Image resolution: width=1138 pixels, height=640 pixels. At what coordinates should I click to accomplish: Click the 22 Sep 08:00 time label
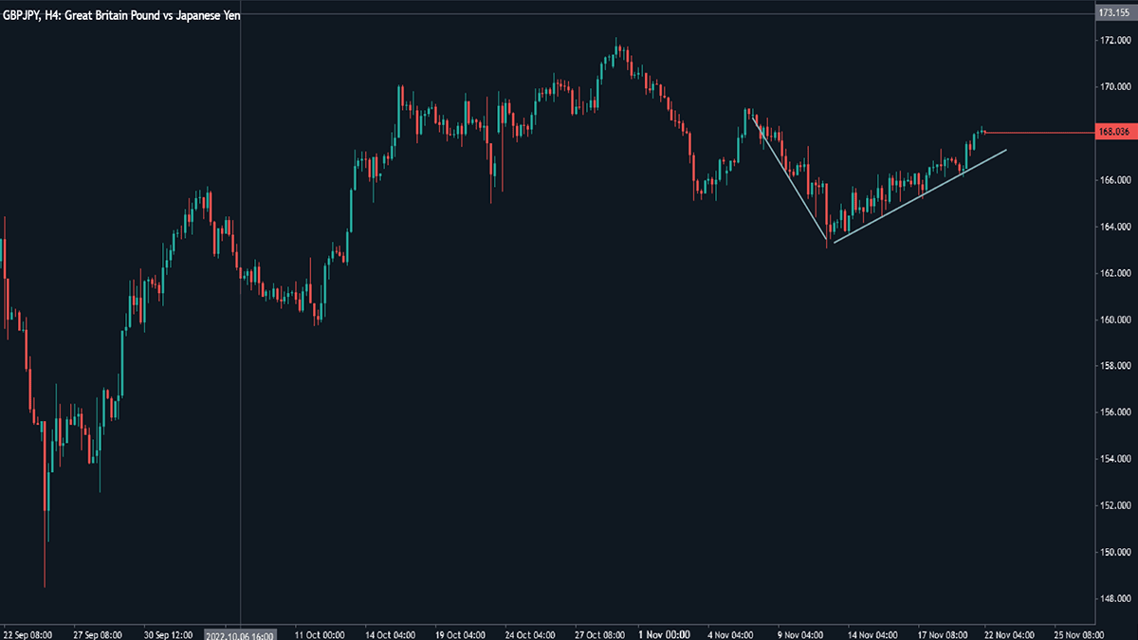(x=28, y=634)
